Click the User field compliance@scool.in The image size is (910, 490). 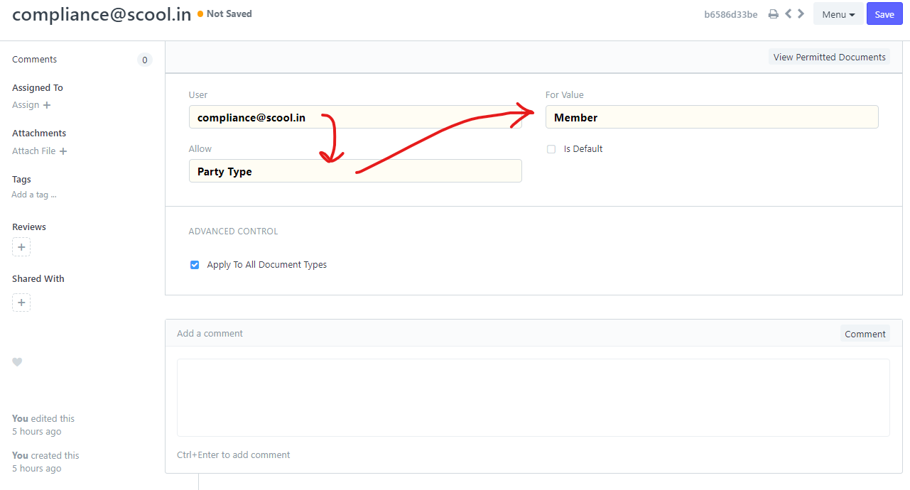pos(355,117)
